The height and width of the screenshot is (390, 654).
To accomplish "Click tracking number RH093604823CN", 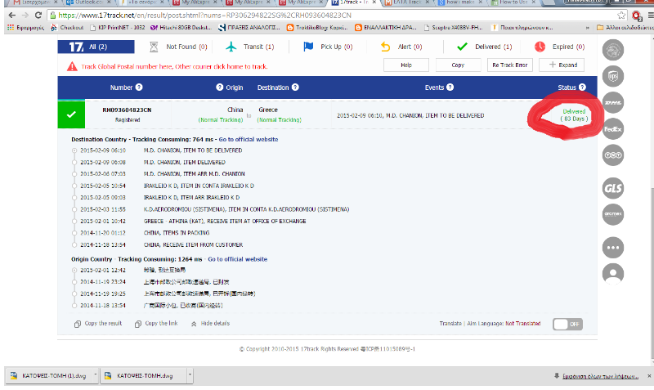I will tap(127, 110).
